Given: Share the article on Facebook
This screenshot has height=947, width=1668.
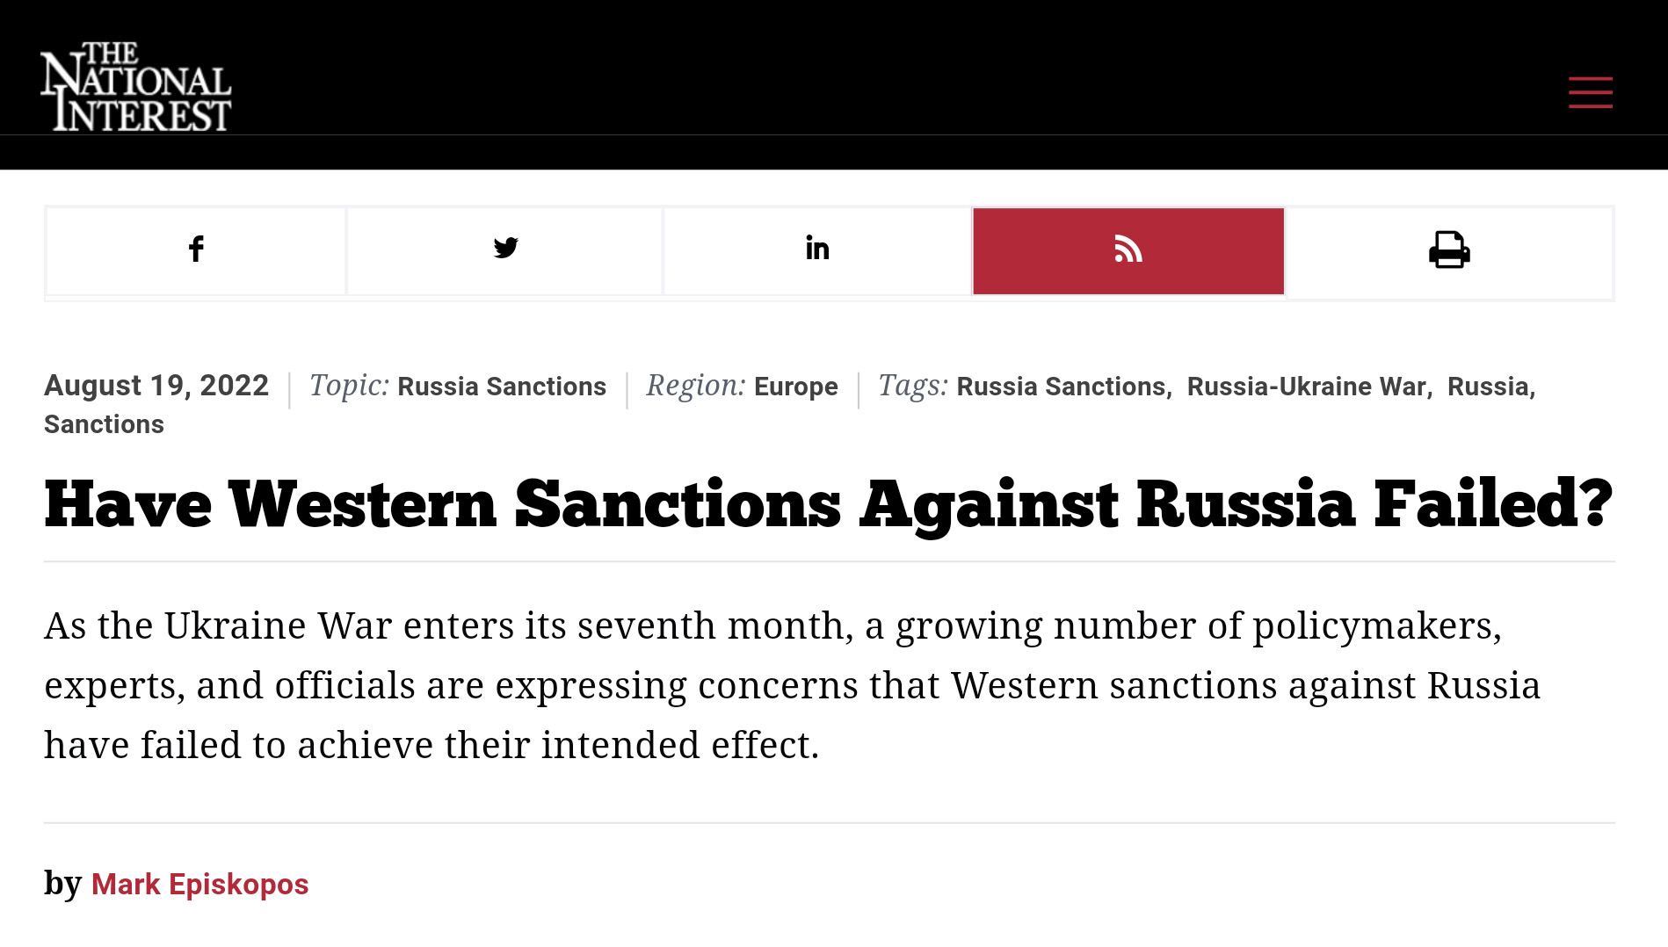Looking at the screenshot, I should (x=196, y=251).
